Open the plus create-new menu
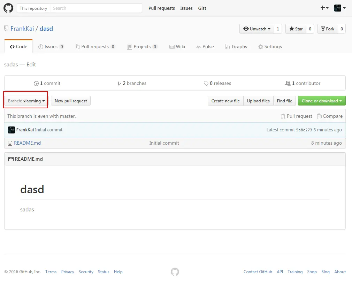This screenshot has height=283, width=352. [x=324, y=8]
